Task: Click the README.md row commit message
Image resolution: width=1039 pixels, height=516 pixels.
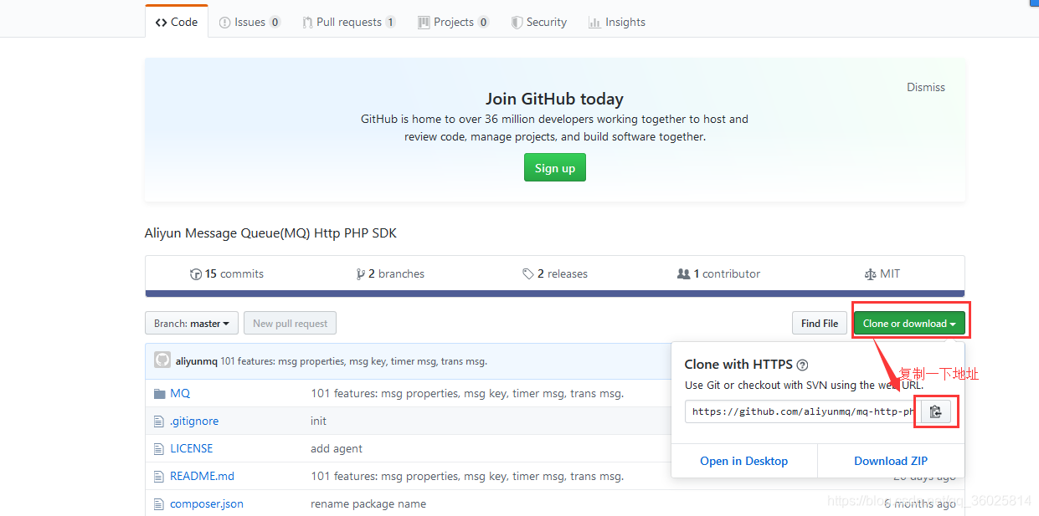Action: 467,476
